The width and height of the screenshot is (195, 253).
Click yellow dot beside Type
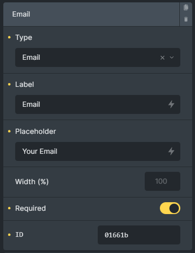9,37
